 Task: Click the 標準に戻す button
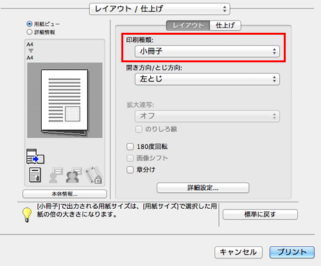coord(260,215)
